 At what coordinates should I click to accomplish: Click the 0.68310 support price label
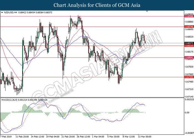[189, 46]
